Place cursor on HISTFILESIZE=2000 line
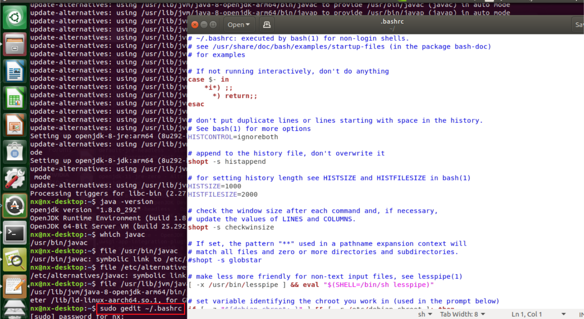Image resolution: width=584 pixels, height=319 pixels. click(223, 195)
